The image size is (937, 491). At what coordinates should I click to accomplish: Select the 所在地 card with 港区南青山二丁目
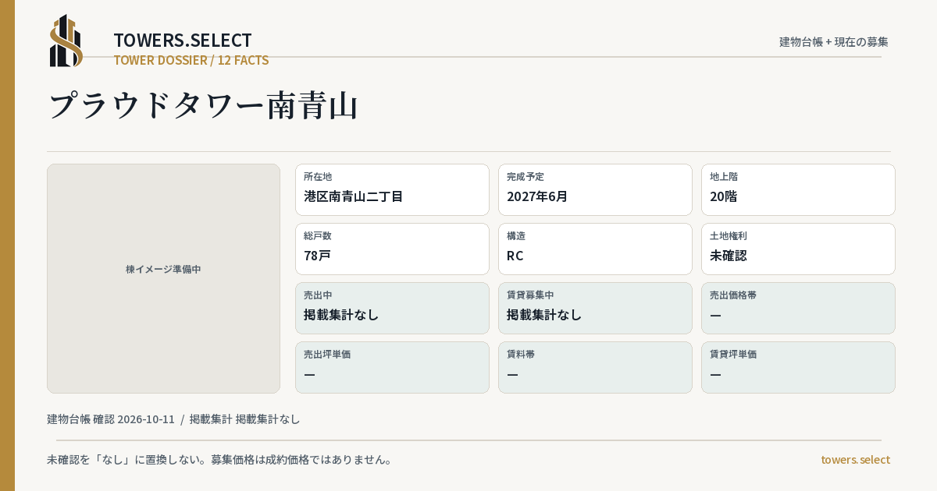(x=392, y=189)
